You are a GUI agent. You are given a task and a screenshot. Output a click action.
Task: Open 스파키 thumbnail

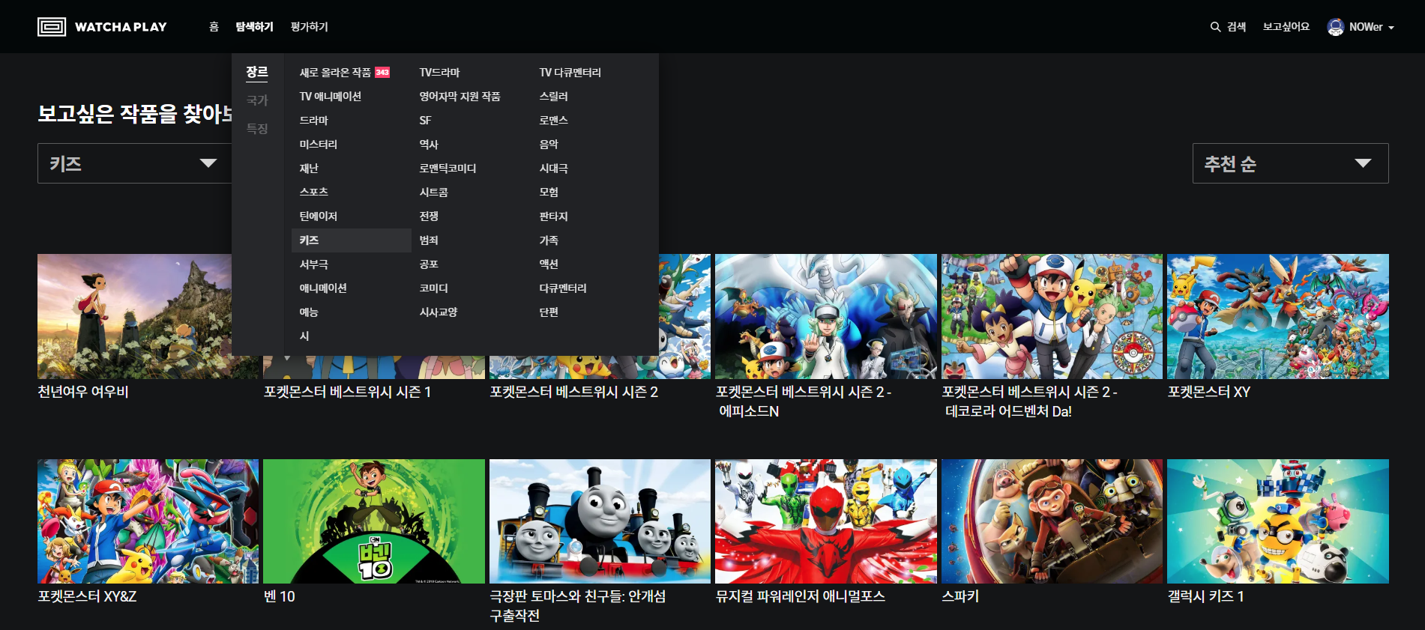point(1052,521)
